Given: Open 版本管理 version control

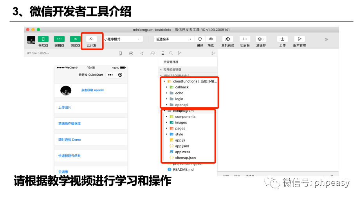Looking at the screenshot, I should tap(300, 39).
